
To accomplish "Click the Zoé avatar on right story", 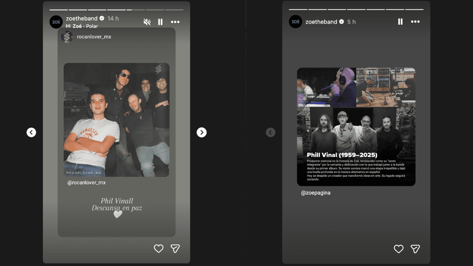I will point(296,22).
